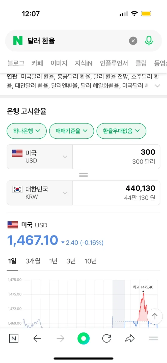Select the 3개월 chart period

pos(33,261)
